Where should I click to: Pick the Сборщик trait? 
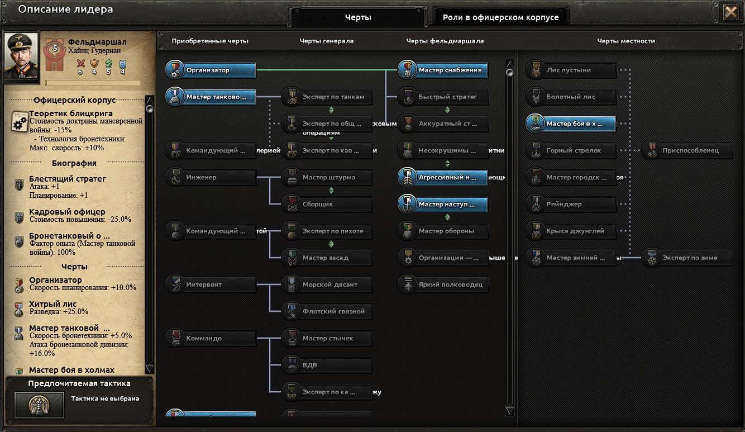tap(327, 204)
